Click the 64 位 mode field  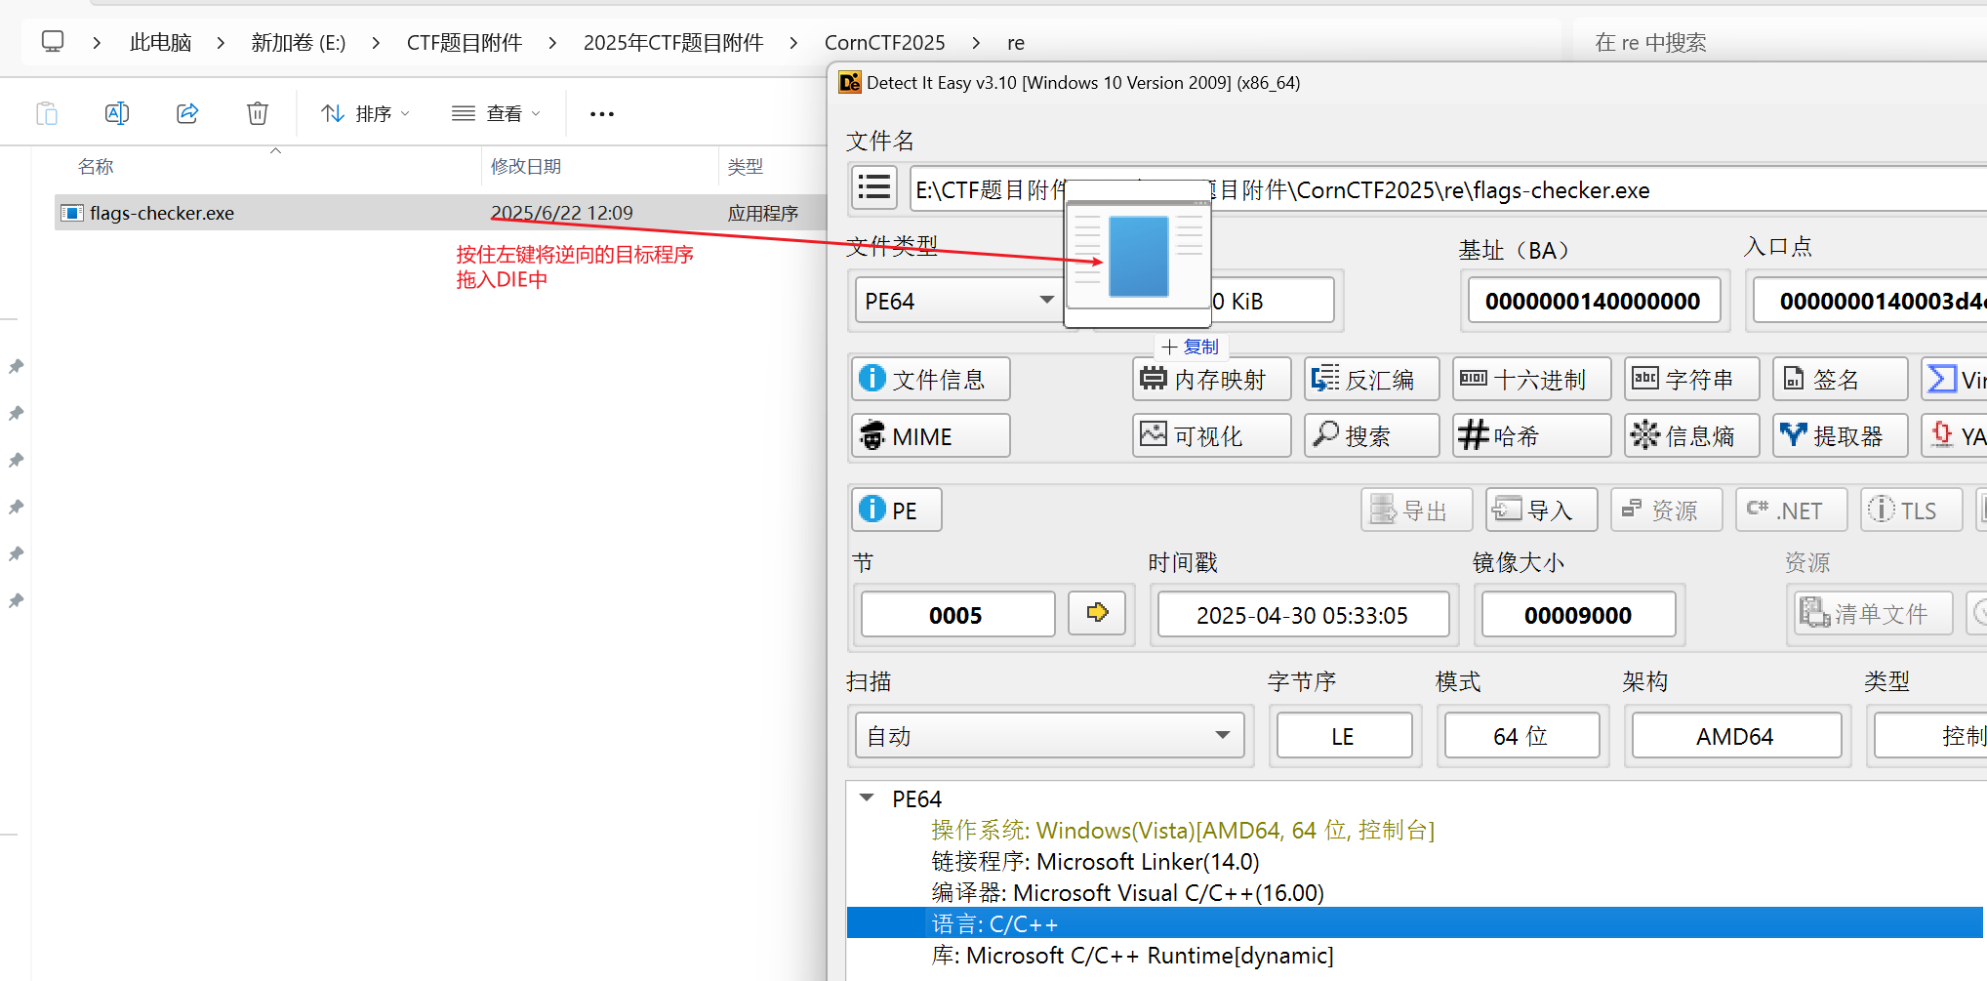1521,736
